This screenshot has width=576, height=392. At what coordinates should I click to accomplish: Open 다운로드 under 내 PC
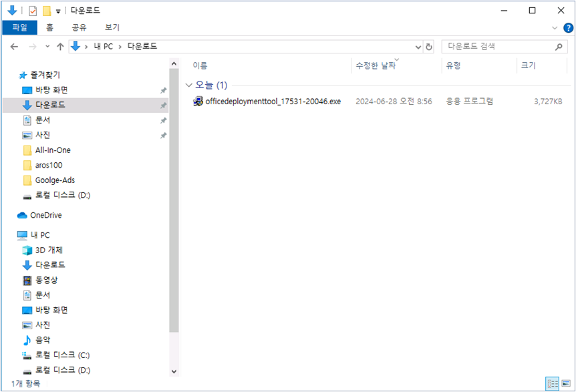(x=50, y=264)
